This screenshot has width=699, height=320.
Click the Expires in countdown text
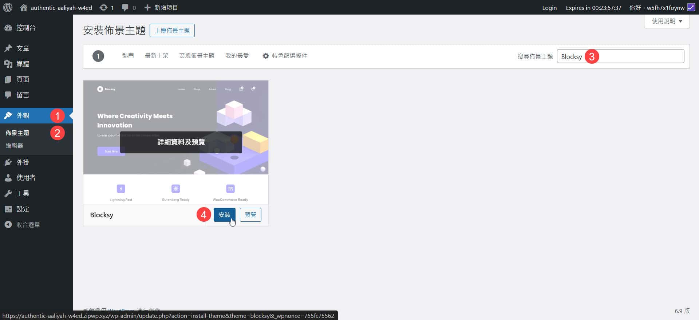(x=593, y=8)
